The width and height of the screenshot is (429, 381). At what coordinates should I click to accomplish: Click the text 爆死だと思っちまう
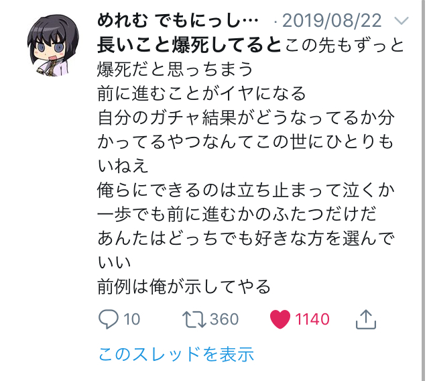[175, 69]
